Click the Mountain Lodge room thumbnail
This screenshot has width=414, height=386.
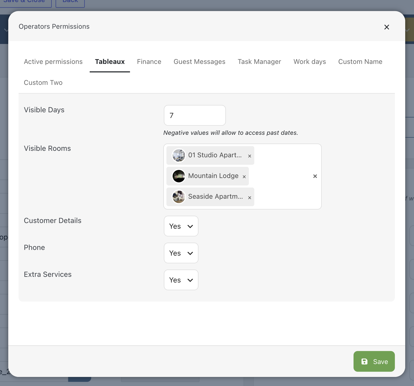179,176
